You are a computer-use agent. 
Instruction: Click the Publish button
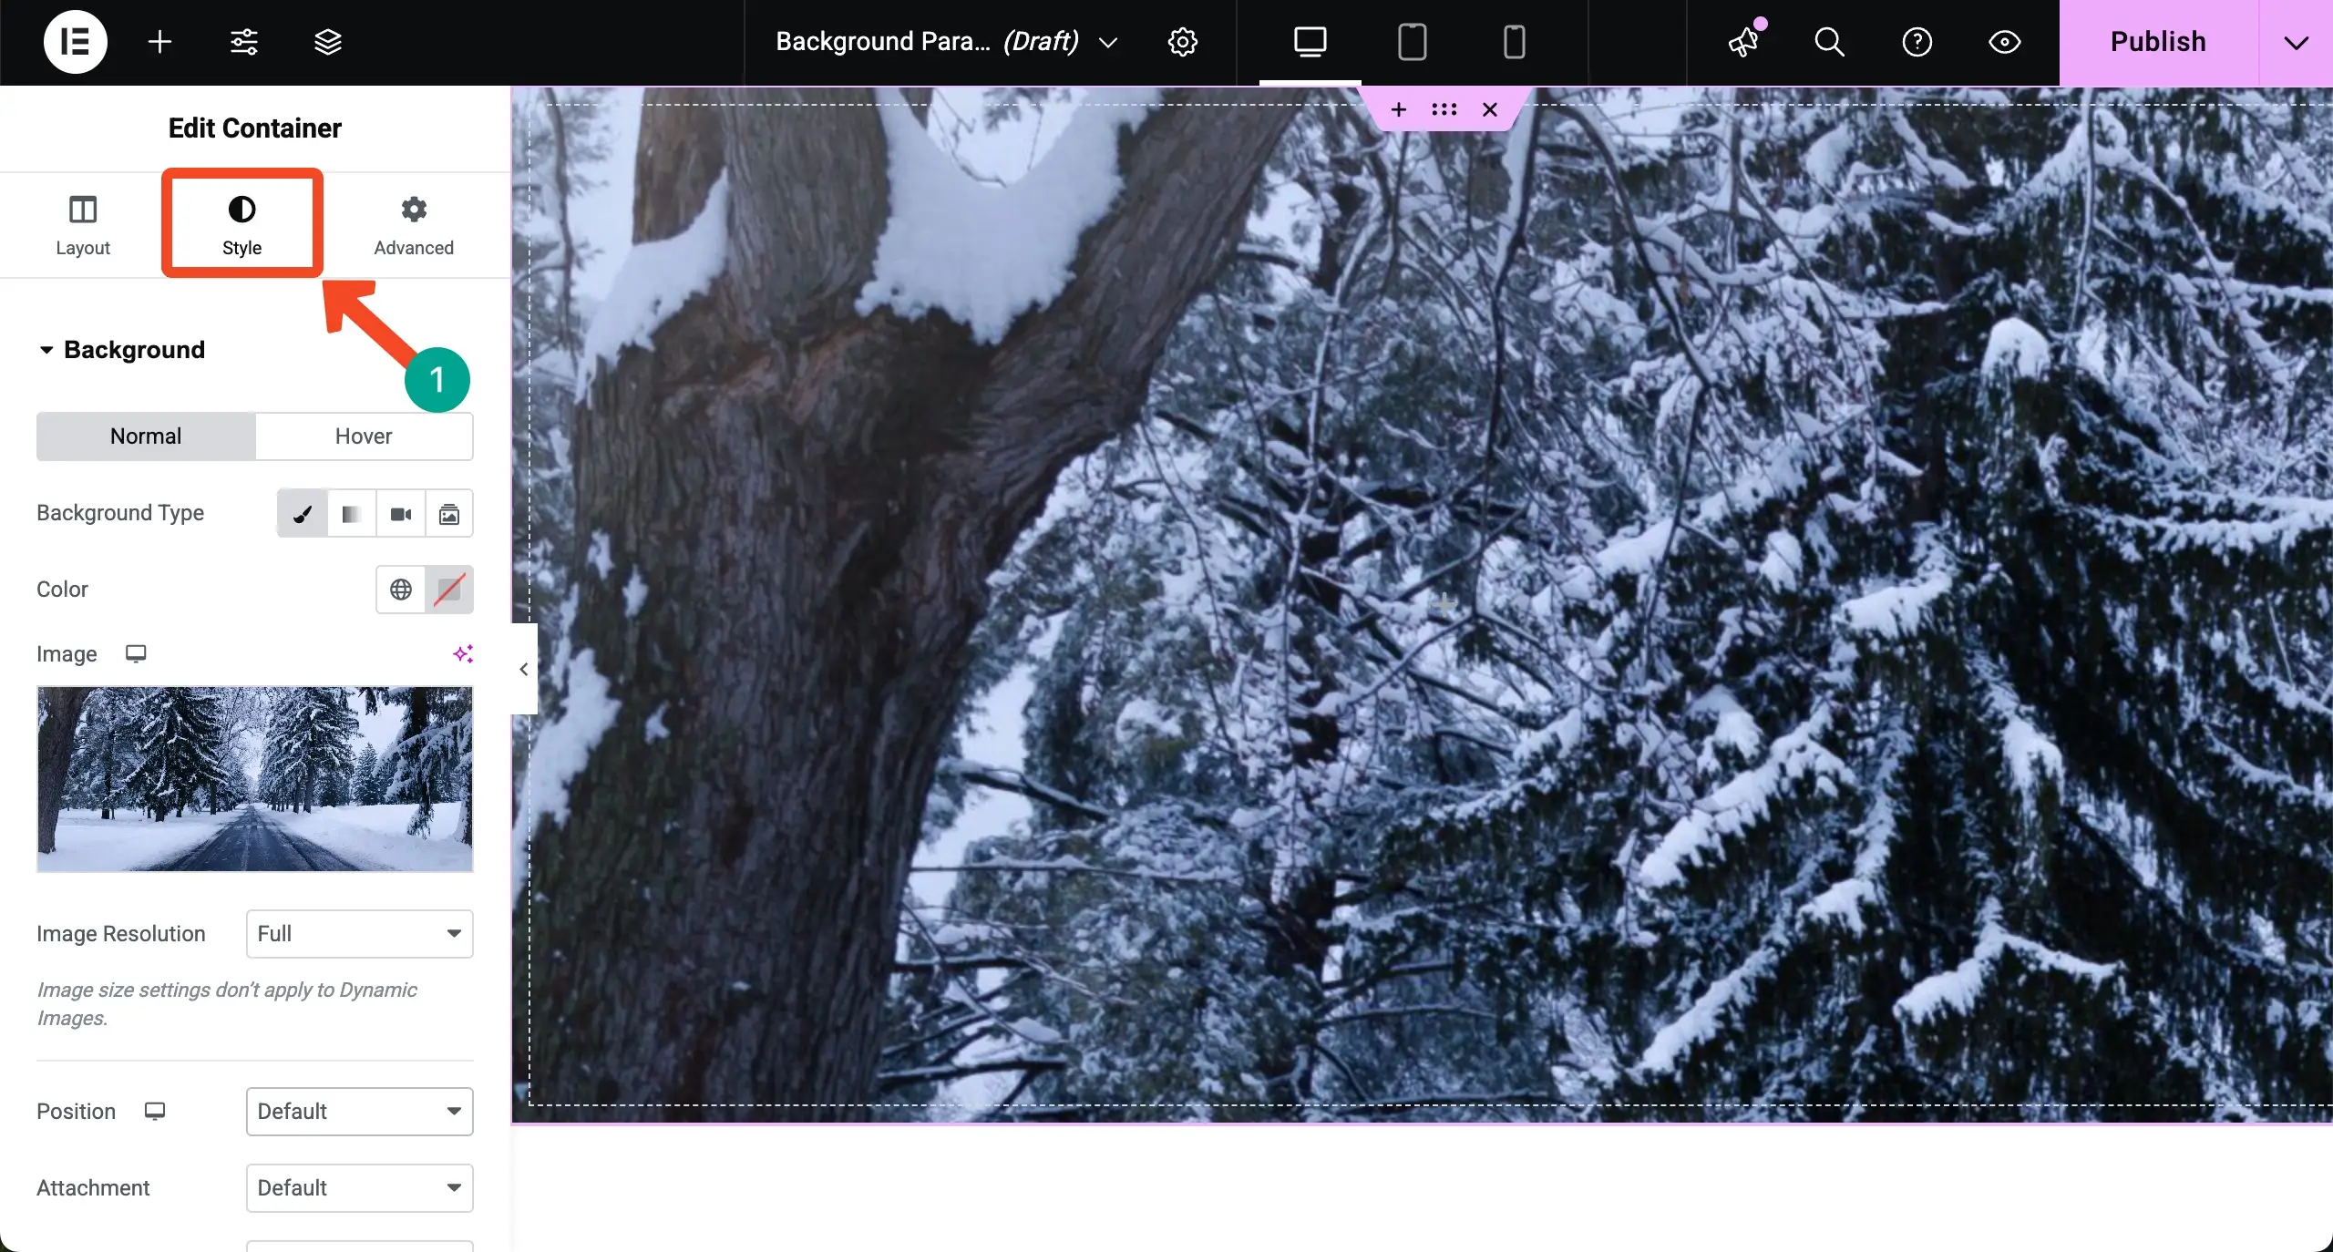click(2158, 42)
